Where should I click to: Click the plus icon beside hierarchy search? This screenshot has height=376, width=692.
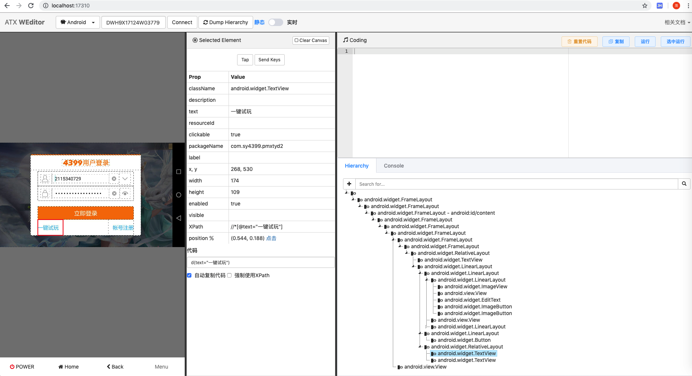pos(349,184)
